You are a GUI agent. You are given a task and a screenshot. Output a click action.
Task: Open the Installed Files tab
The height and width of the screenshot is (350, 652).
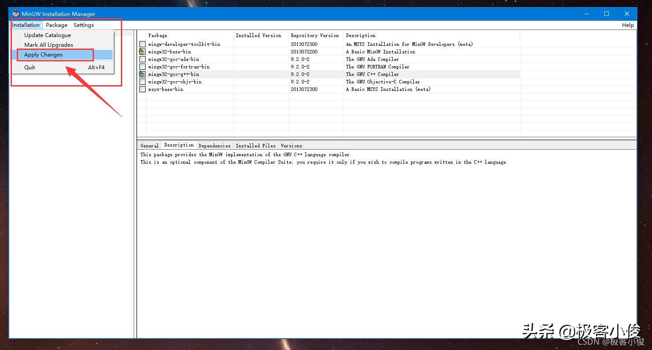pos(256,146)
